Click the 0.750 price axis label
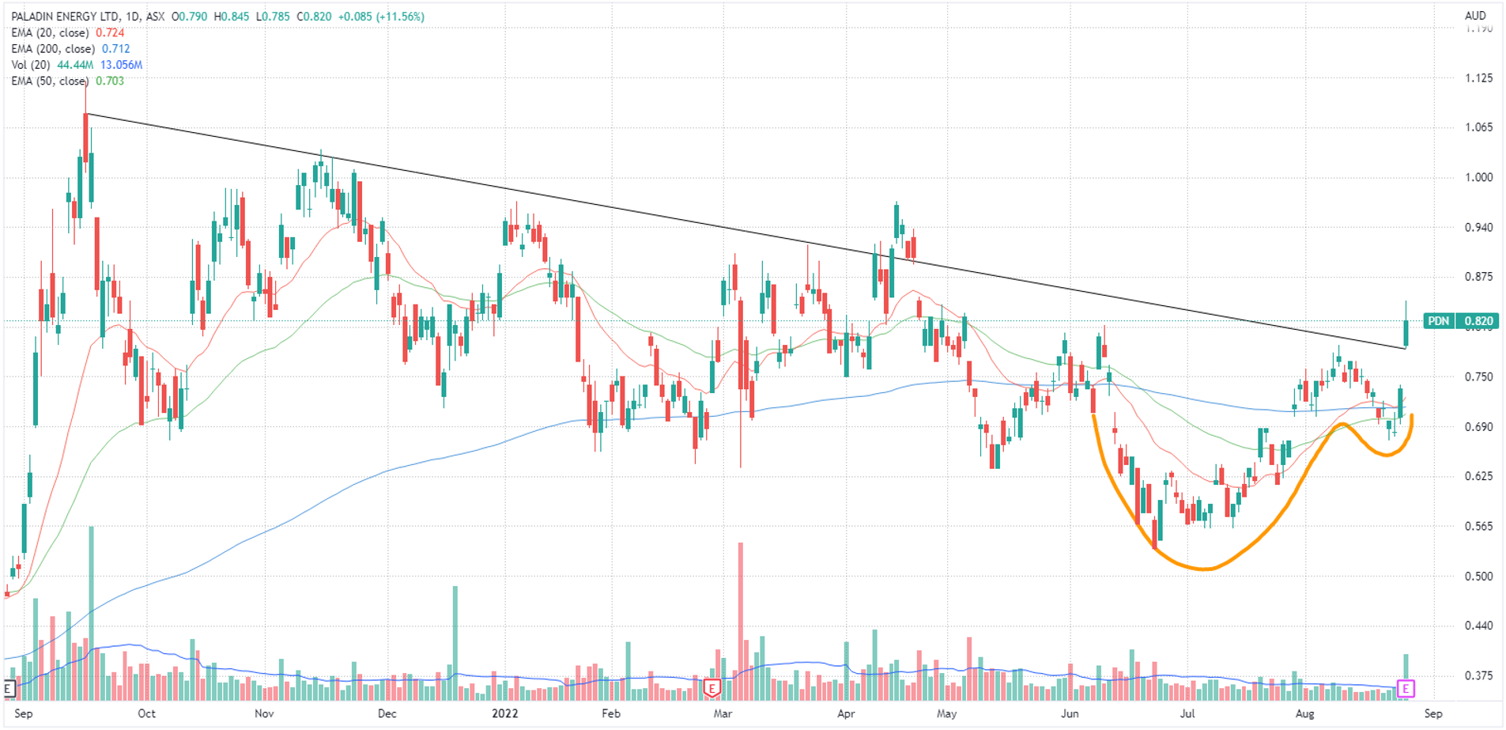1506x730 pixels. (x=1478, y=376)
